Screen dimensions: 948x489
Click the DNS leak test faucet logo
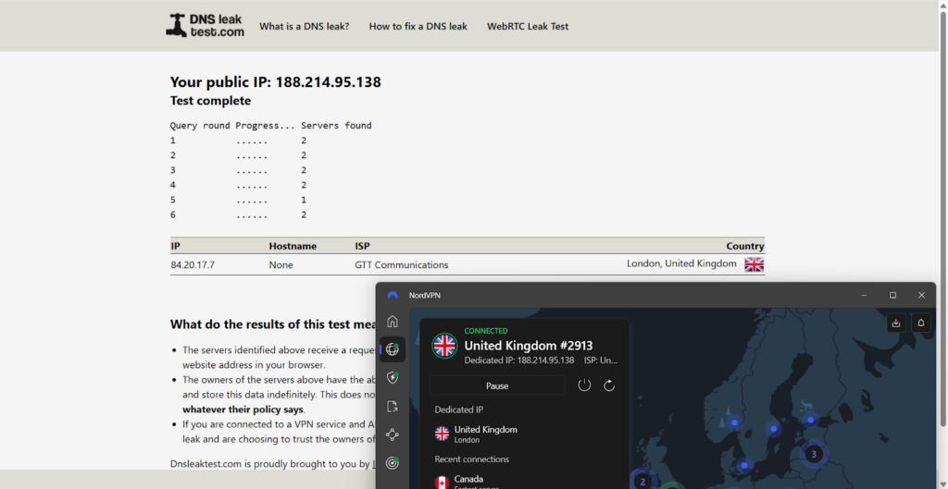tap(205, 25)
